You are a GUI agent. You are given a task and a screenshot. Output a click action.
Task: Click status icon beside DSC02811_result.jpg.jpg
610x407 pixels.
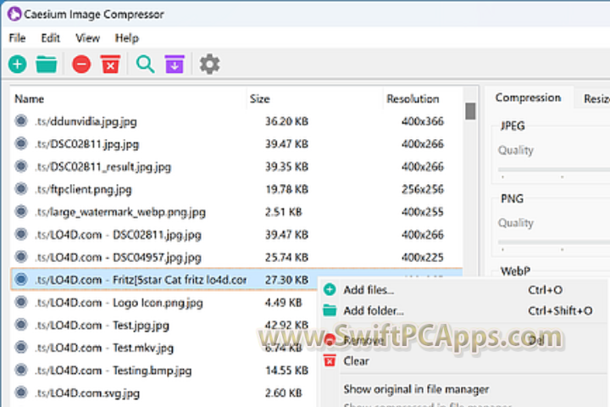click(x=21, y=166)
